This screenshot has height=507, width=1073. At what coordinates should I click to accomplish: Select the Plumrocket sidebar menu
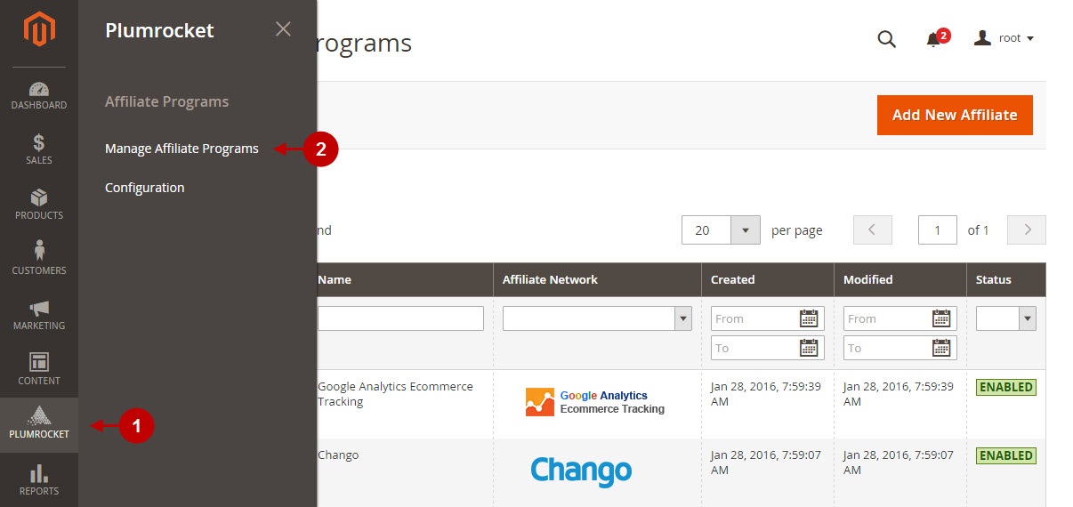(39, 425)
